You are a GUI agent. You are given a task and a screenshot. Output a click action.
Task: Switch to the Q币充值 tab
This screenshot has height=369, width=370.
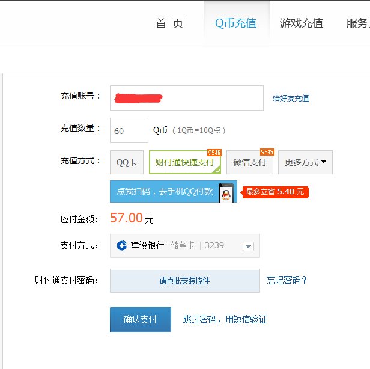235,23
